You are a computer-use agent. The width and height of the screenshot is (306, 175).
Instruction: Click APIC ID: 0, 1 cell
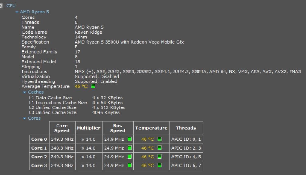[186, 139]
